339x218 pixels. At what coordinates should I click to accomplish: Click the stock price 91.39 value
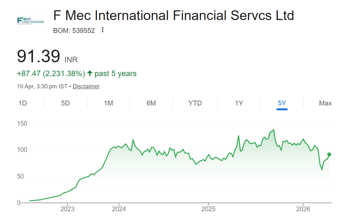pos(39,56)
